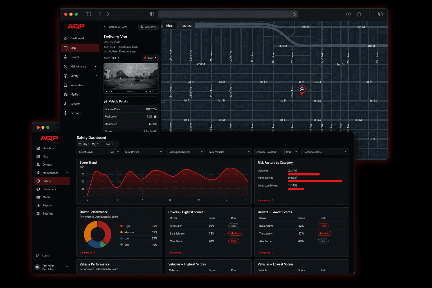Viewport: 432px width, 288px height.
Task: Open the browser share icon
Action: 359,14
